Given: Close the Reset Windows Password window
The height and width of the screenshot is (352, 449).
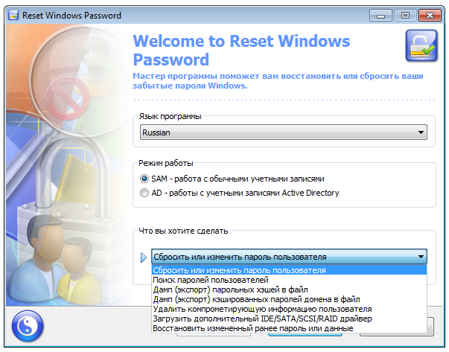Looking at the screenshot, I should point(430,16).
